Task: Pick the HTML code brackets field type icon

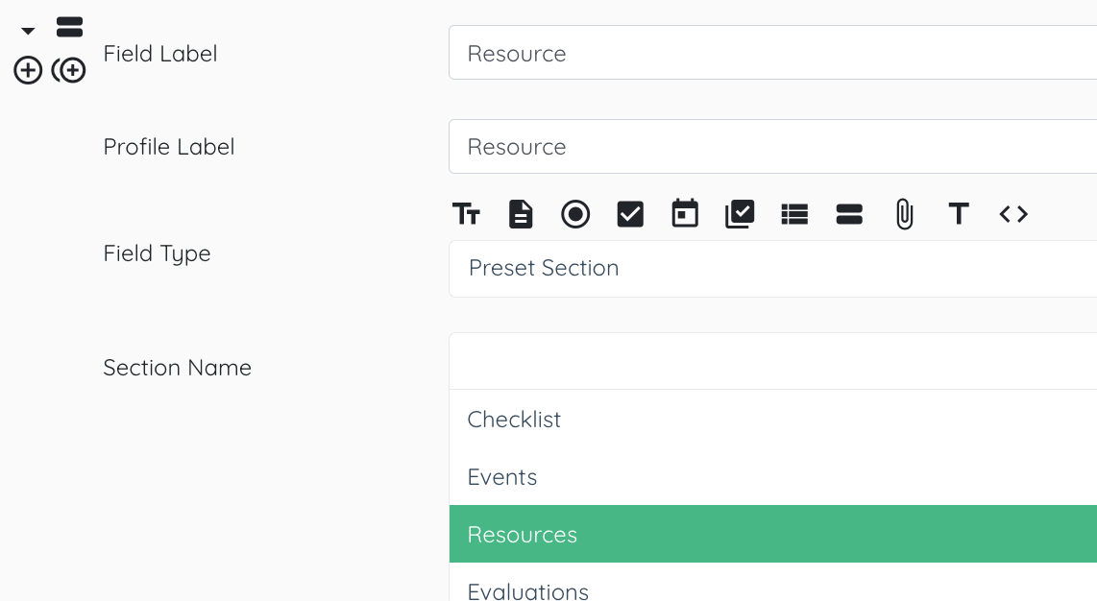Action: [x=1013, y=214]
